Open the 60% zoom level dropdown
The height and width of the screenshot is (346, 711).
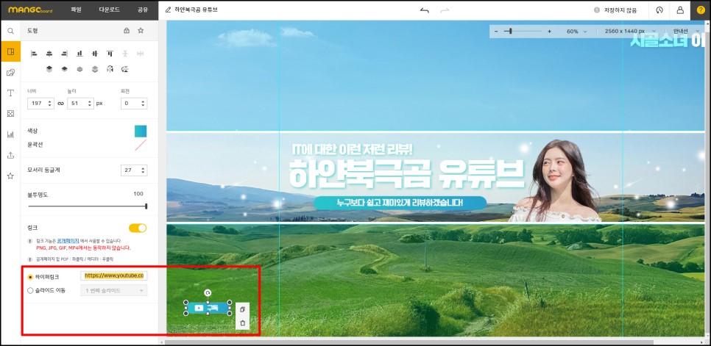tap(576, 31)
